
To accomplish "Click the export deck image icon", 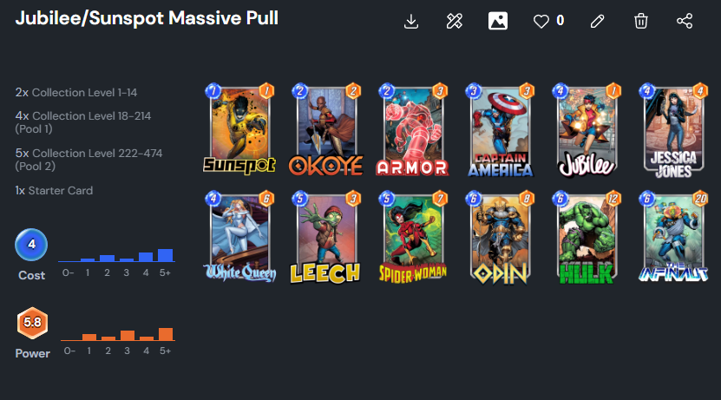I will coord(497,21).
